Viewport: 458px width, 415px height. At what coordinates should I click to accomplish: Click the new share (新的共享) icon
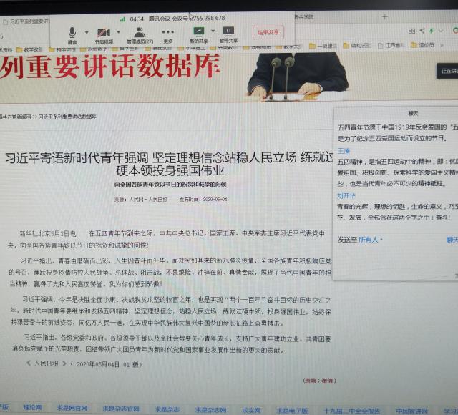tap(198, 33)
